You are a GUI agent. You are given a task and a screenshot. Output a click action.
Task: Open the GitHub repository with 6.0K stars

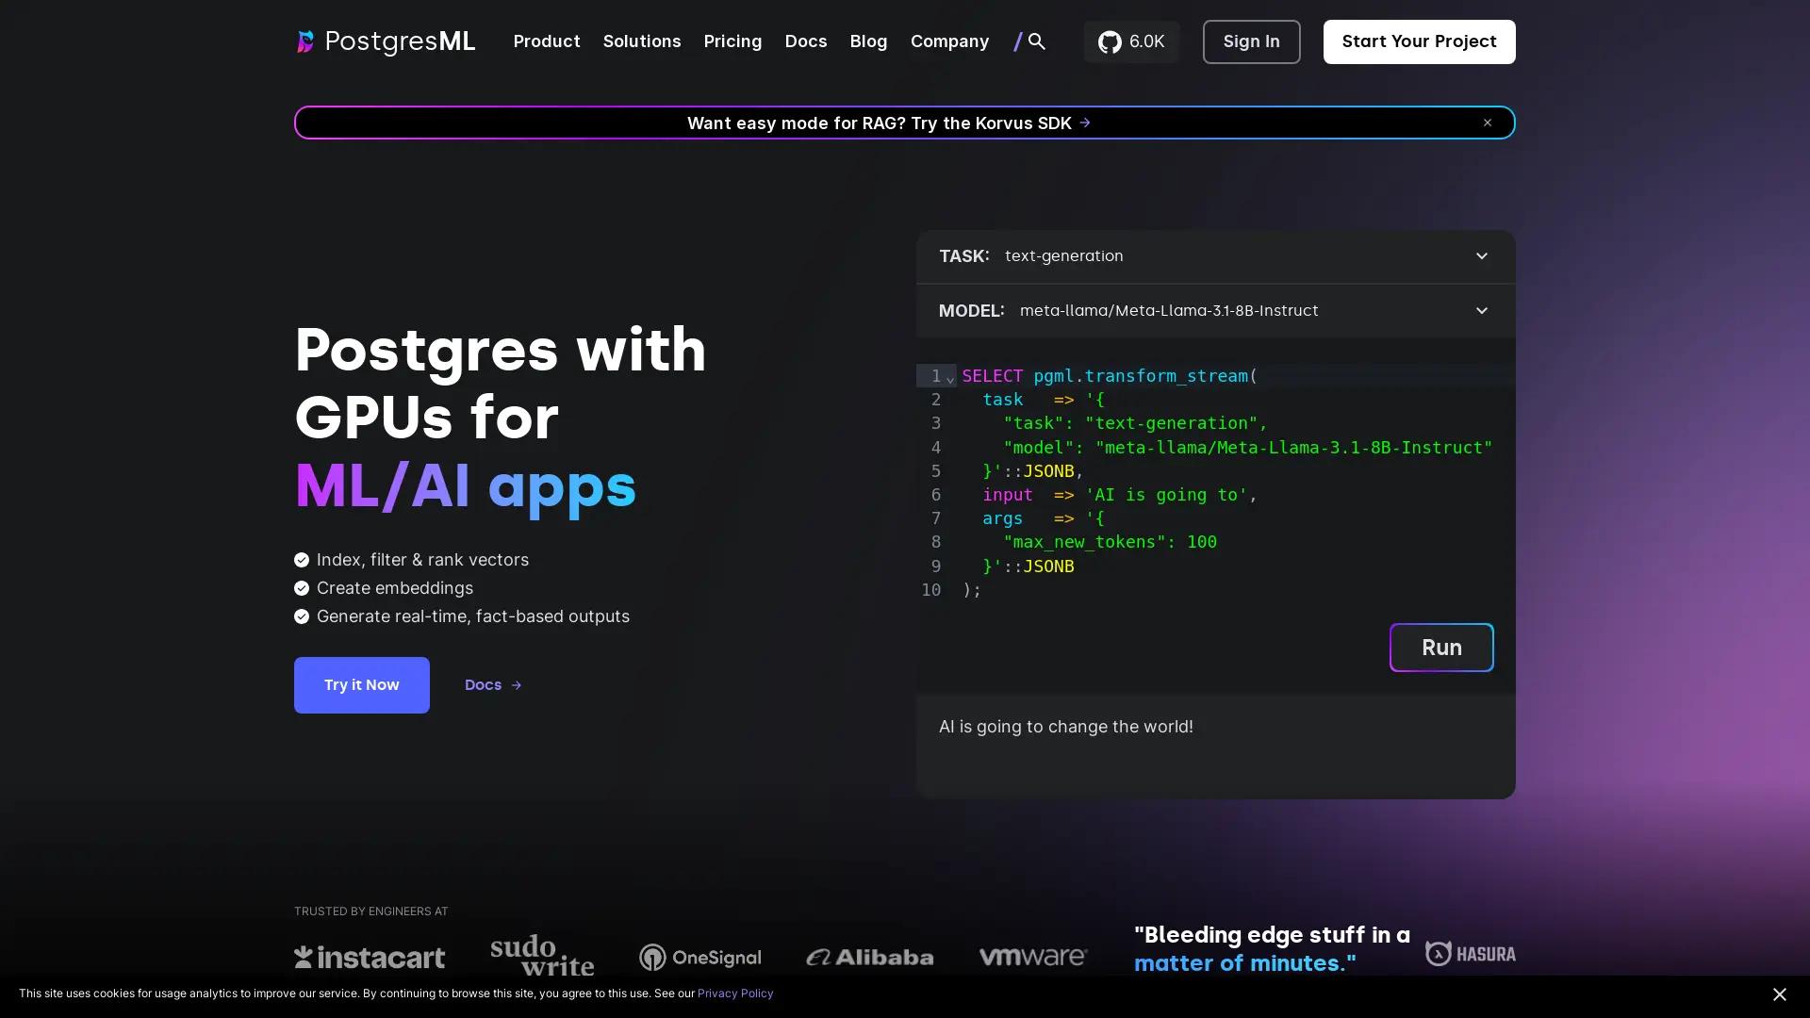pos(1131,41)
